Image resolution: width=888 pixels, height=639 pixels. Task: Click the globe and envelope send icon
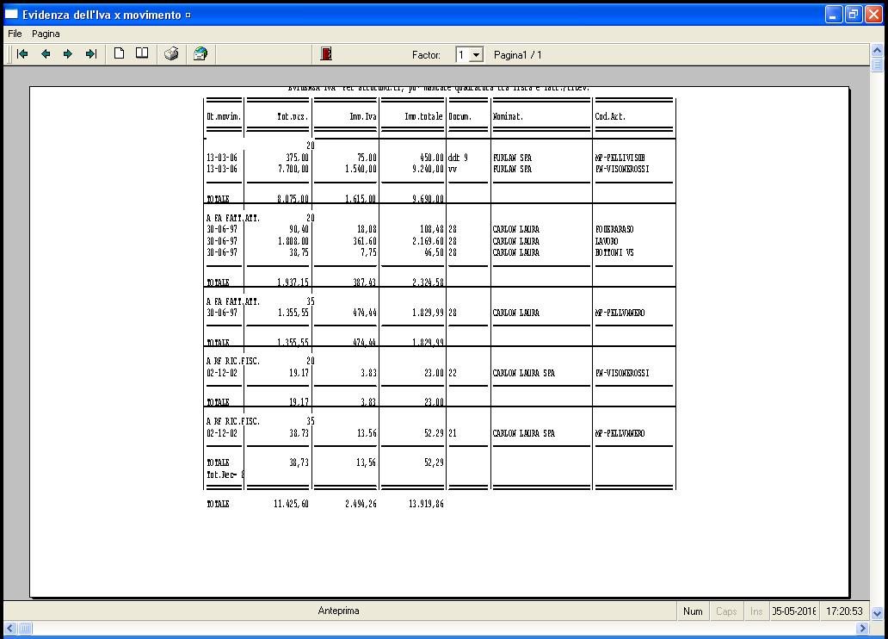(200, 54)
